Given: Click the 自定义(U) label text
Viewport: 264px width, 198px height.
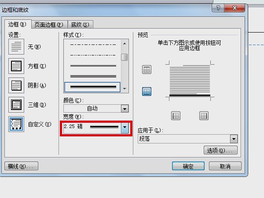Looking at the screenshot, I should [x=40, y=124].
